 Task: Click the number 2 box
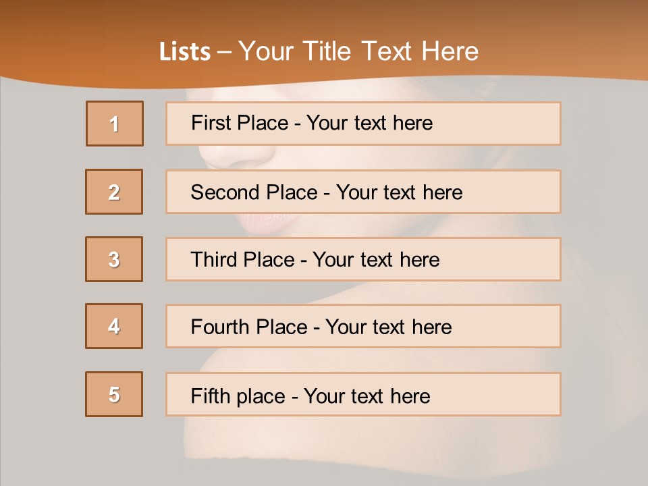pyautogui.click(x=114, y=192)
